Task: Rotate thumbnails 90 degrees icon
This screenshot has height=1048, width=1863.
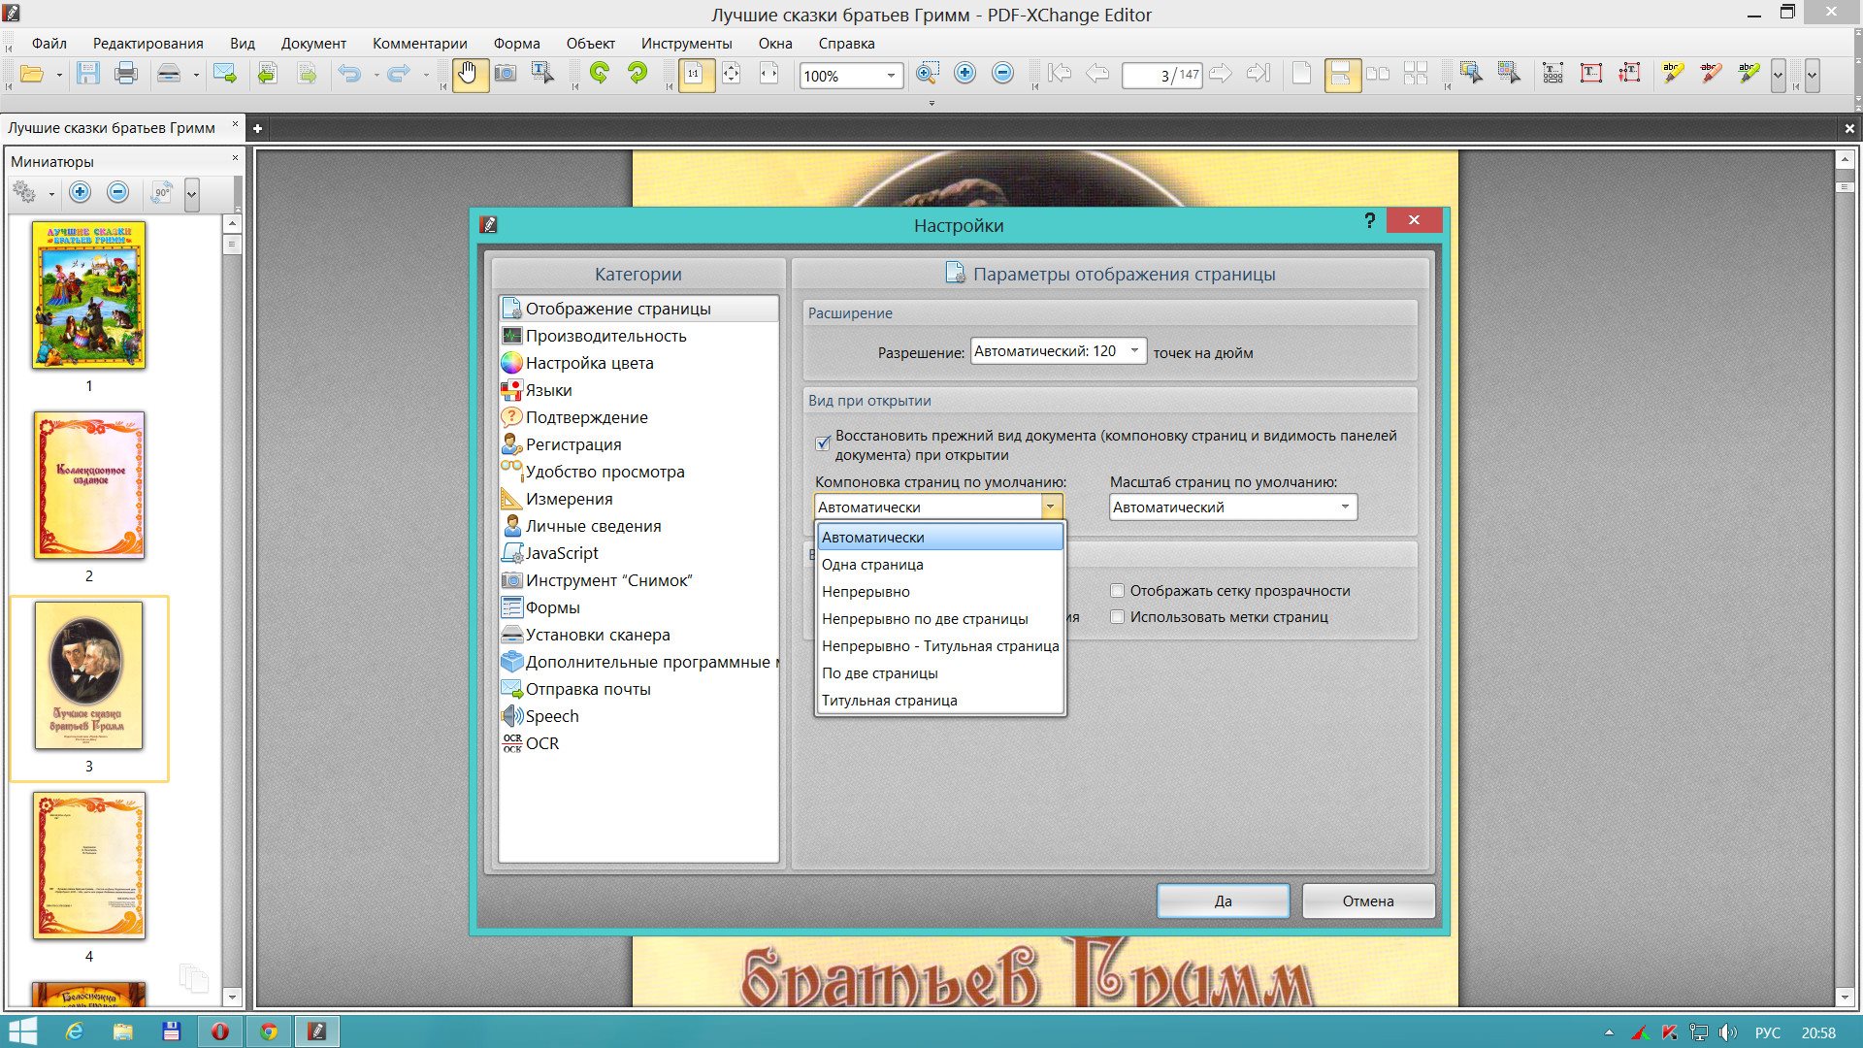Action: pos(162,193)
